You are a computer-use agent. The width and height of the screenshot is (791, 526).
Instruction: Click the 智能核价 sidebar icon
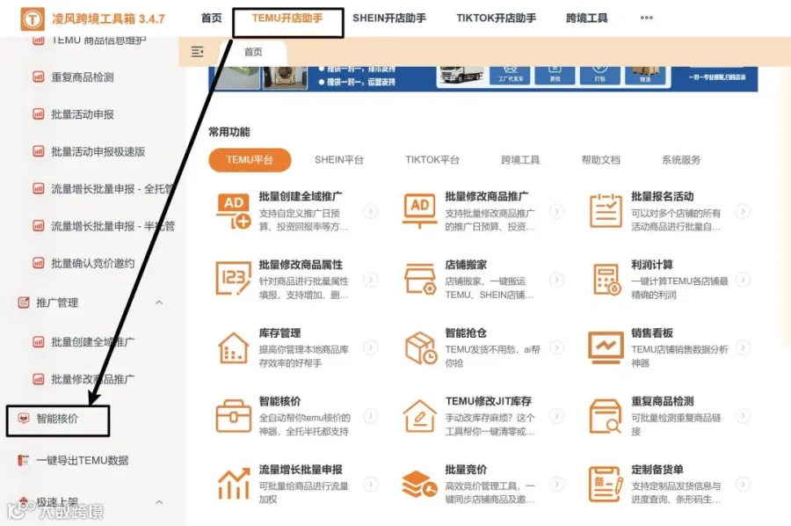tap(23, 418)
